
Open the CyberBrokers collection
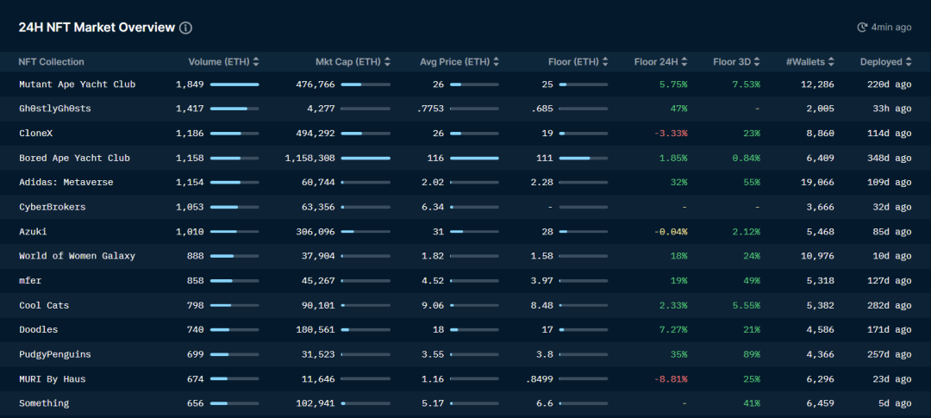(53, 207)
